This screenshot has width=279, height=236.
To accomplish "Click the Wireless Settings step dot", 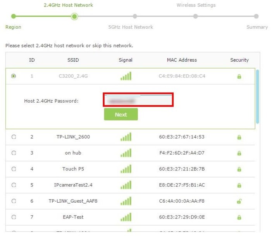I will click(x=196, y=16).
